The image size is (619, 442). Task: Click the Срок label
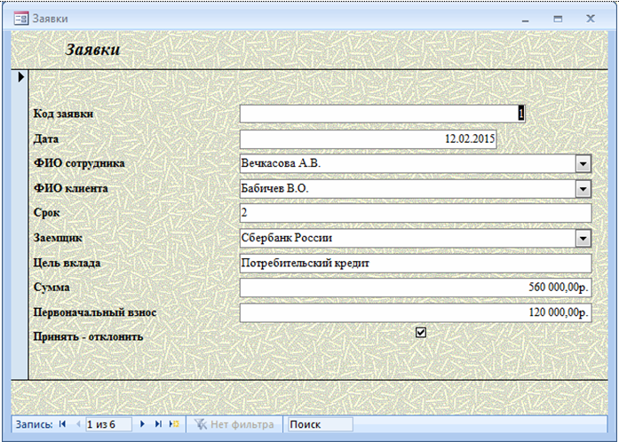[46, 213]
